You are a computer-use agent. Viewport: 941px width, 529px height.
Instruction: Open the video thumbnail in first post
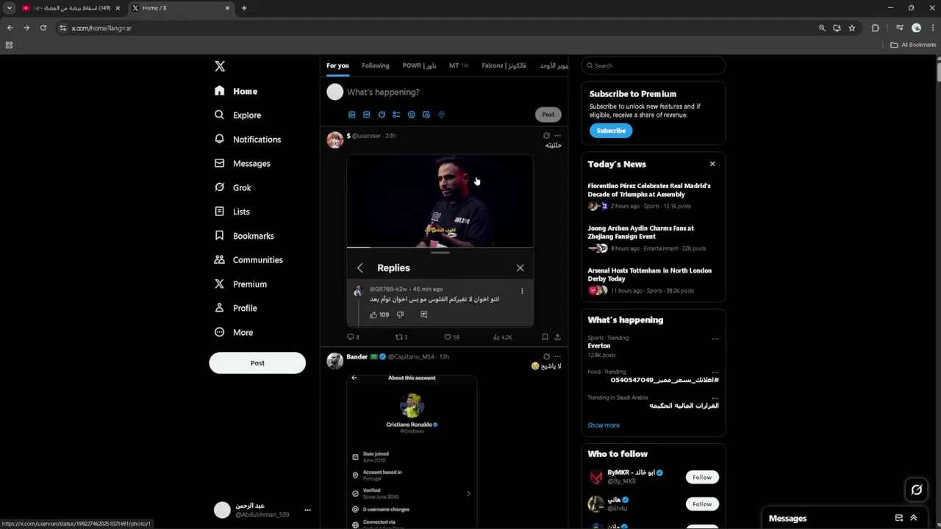(440, 201)
